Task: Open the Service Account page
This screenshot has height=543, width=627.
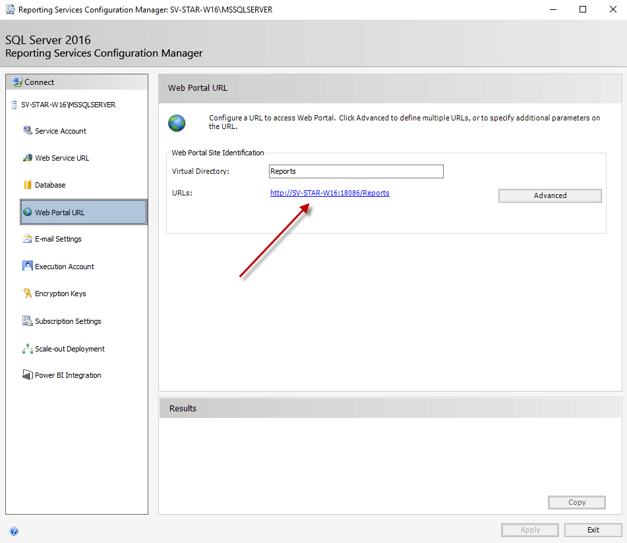Action: pyautogui.click(x=61, y=131)
